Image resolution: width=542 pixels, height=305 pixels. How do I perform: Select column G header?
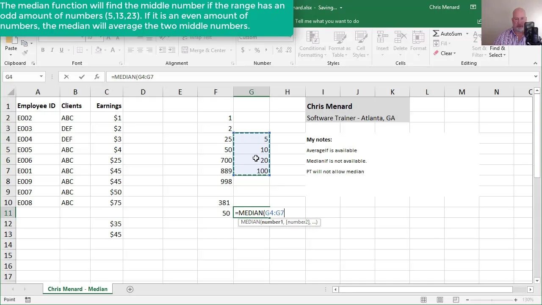point(251,92)
